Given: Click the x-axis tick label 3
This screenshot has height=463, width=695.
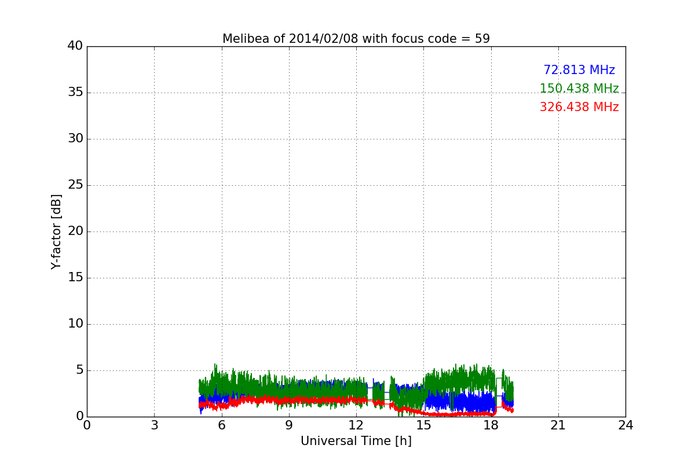Looking at the screenshot, I should [154, 425].
